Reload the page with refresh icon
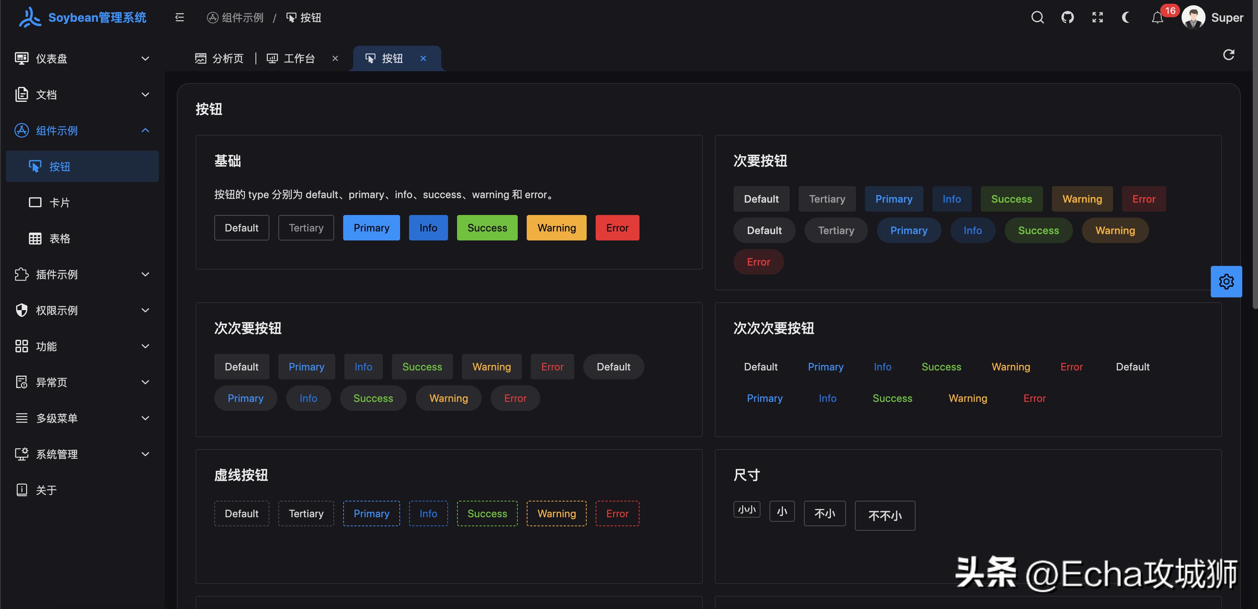Viewport: 1258px width, 609px height. (x=1228, y=55)
